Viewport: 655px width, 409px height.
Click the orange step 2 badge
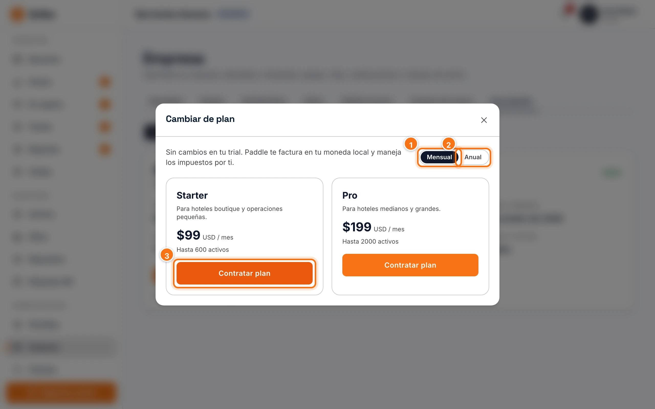449,144
